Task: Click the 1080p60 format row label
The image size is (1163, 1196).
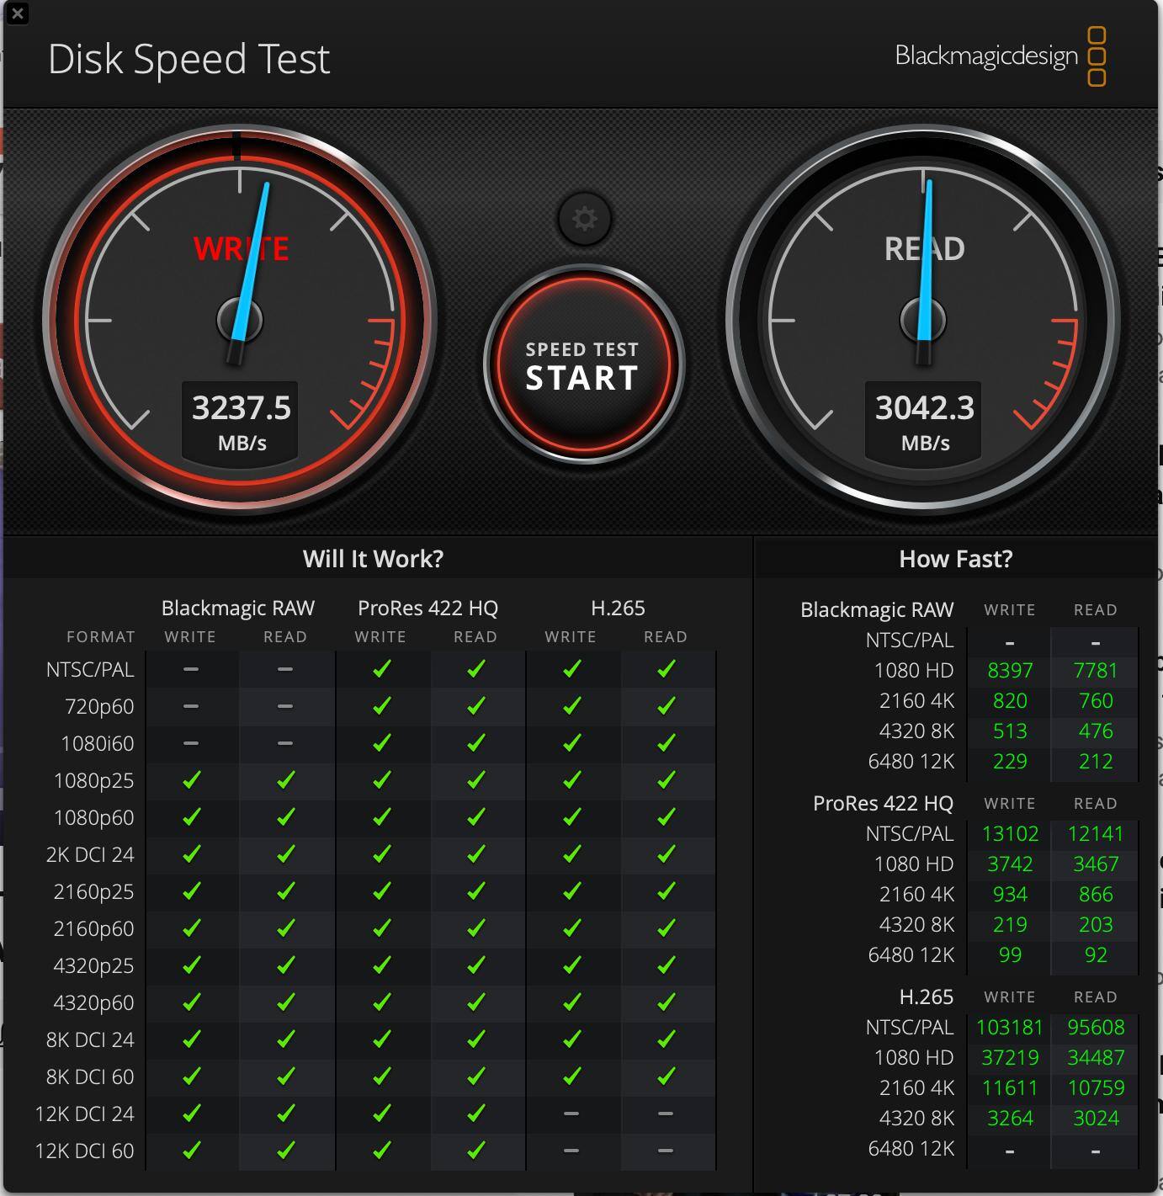Action: pyautogui.click(x=93, y=817)
